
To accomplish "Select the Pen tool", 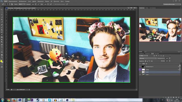I will 2,45.
